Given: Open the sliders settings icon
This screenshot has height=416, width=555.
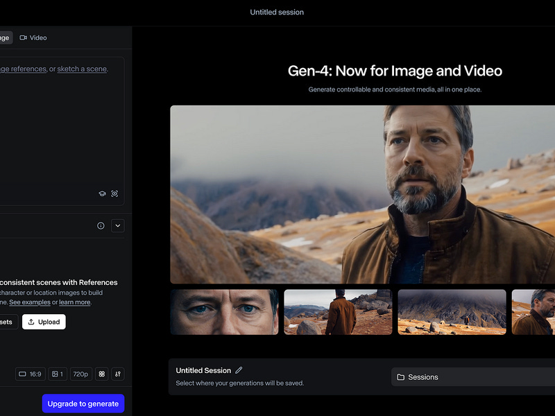Looking at the screenshot, I should click(118, 374).
